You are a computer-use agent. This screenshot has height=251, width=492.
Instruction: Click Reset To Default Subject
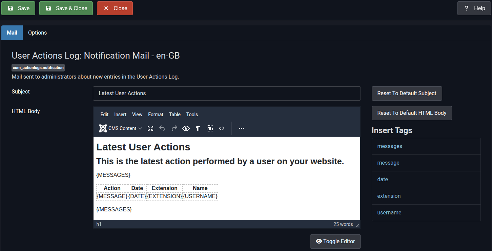(x=407, y=93)
